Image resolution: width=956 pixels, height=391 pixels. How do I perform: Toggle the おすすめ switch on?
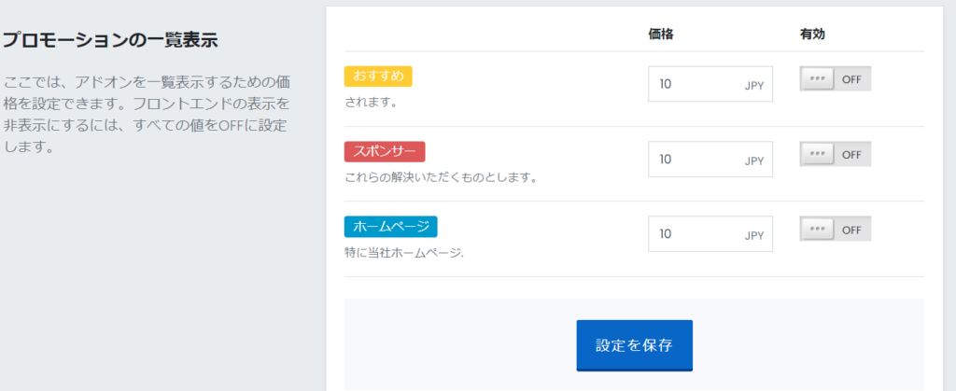(836, 78)
